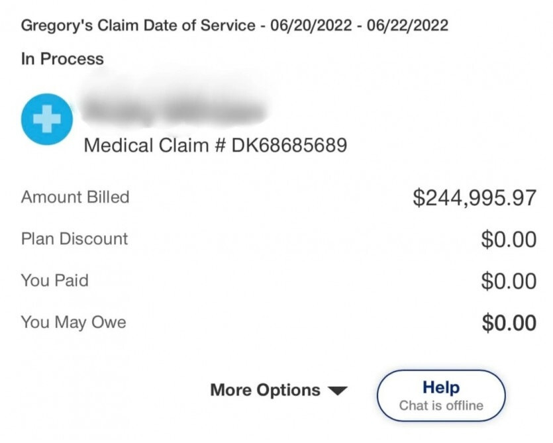The width and height of the screenshot is (553, 443).
Task: Click the In Process status label
Action: pyautogui.click(x=62, y=59)
